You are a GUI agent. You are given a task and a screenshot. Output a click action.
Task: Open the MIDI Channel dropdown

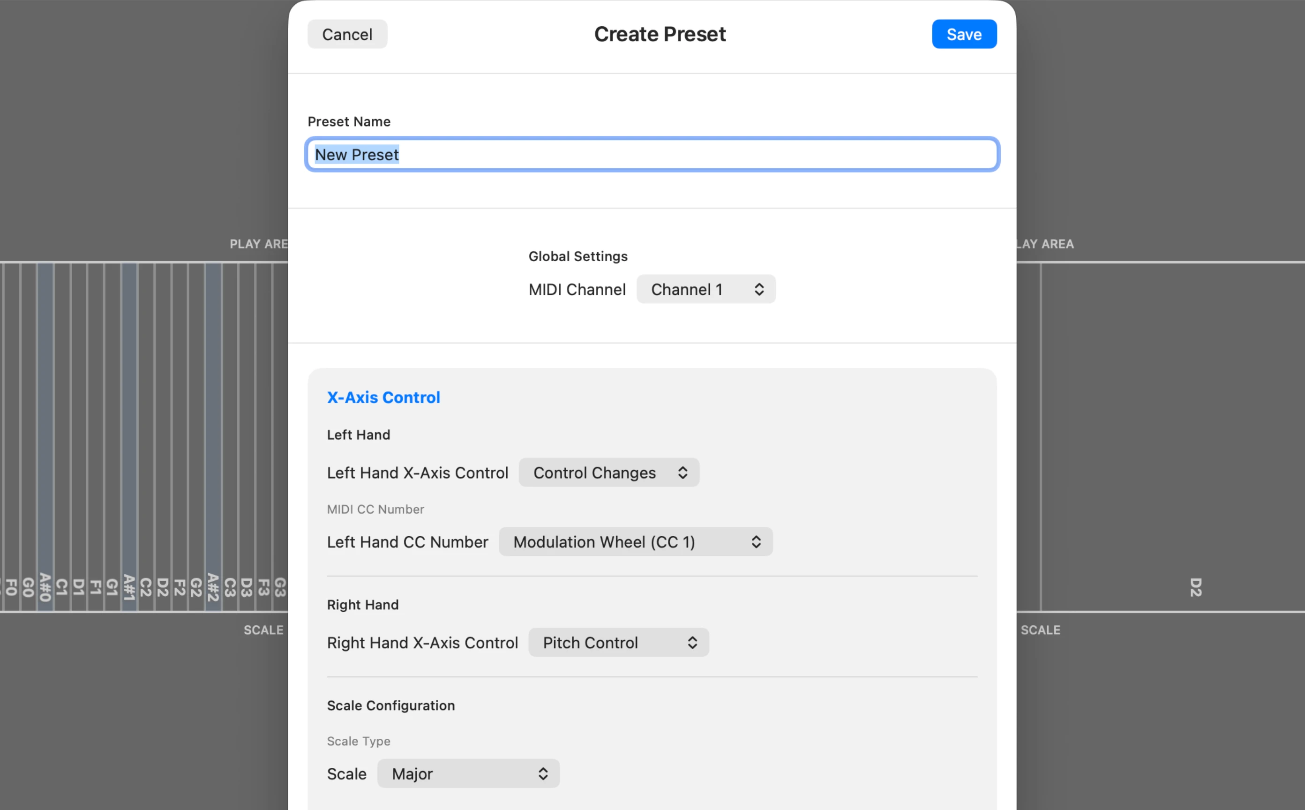tap(705, 289)
